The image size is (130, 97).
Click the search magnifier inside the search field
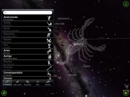(x=5, y=13)
